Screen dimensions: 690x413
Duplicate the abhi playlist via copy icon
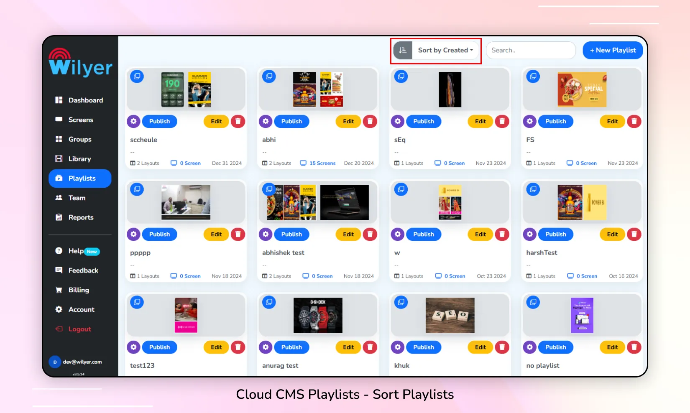(x=269, y=76)
